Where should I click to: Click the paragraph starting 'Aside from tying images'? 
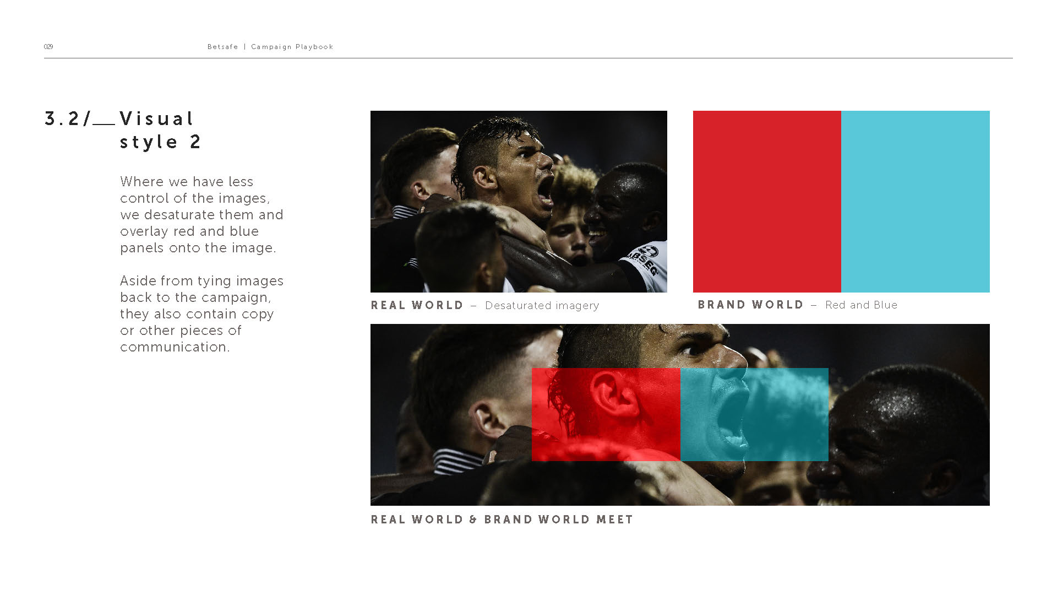[x=202, y=314]
